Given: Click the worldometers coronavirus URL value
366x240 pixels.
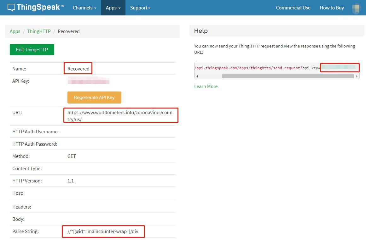Looking at the screenshot, I should click(120, 116).
